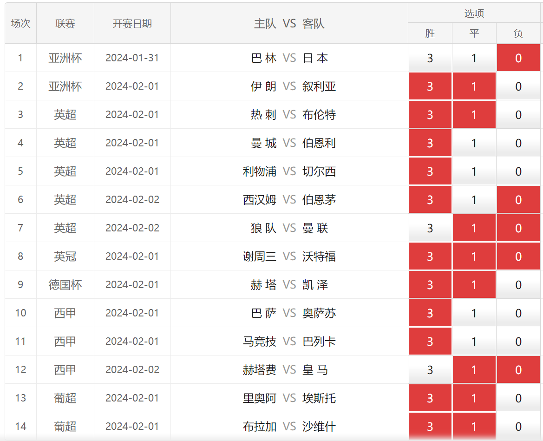Click the 主队 VS 客队 column header
This screenshot has height=441, width=543.
click(x=289, y=23)
